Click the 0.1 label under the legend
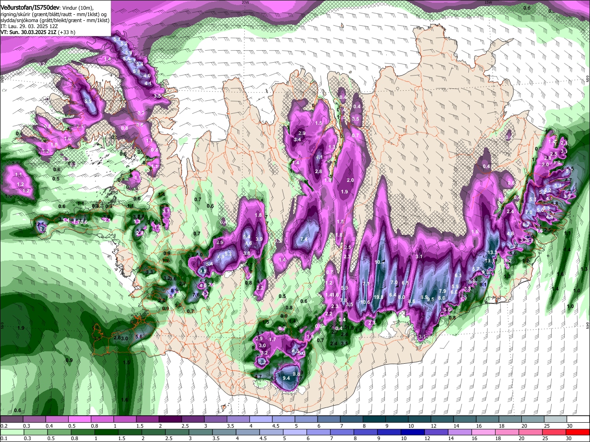 pyautogui.click(x=4, y=438)
